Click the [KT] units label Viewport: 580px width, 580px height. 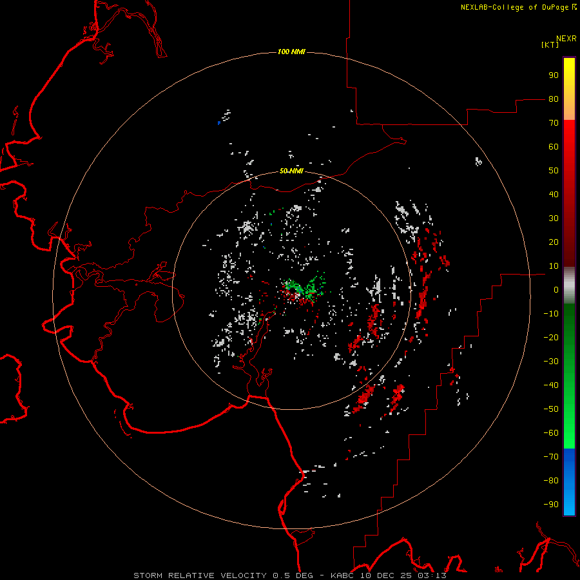point(550,44)
